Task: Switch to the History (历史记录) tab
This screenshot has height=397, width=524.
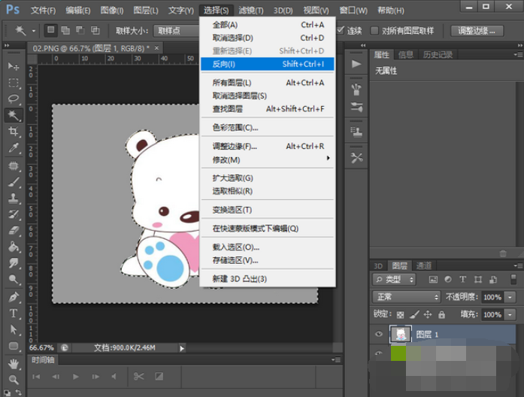Action: 438,54
